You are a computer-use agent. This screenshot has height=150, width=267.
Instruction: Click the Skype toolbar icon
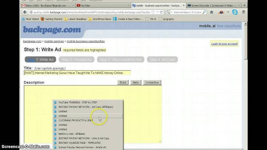[x=235, y=12]
